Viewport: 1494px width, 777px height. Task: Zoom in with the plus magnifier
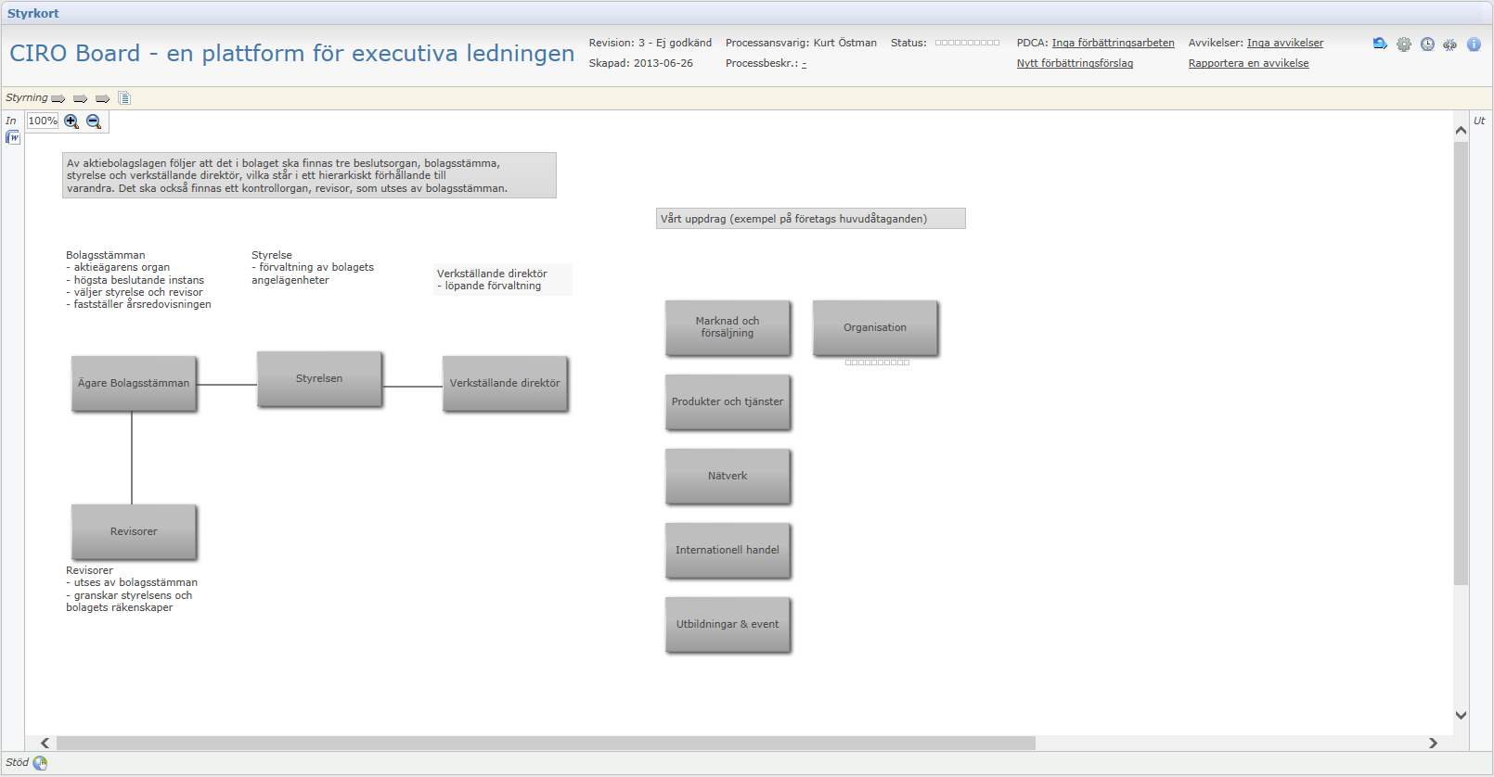pos(71,121)
